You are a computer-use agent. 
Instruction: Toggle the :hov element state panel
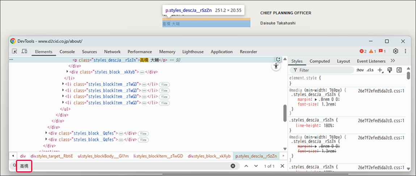(360, 70)
